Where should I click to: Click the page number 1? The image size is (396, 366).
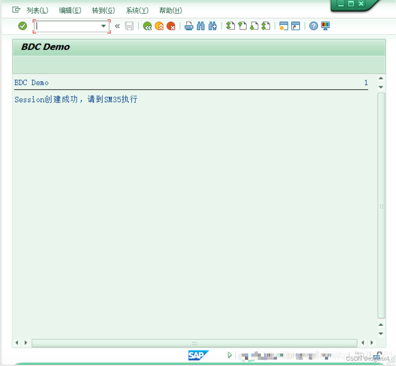click(x=366, y=83)
